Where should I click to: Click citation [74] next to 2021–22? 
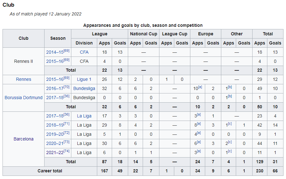67,151
